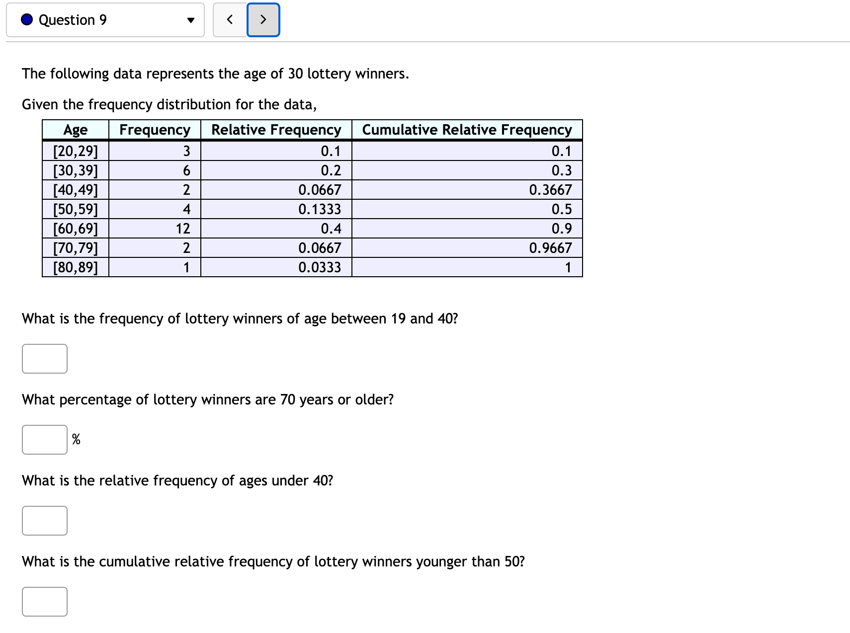Click relative frequency 0.4 cell
The height and width of the screenshot is (633, 850).
pyautogui.click(x=276, y=229)
